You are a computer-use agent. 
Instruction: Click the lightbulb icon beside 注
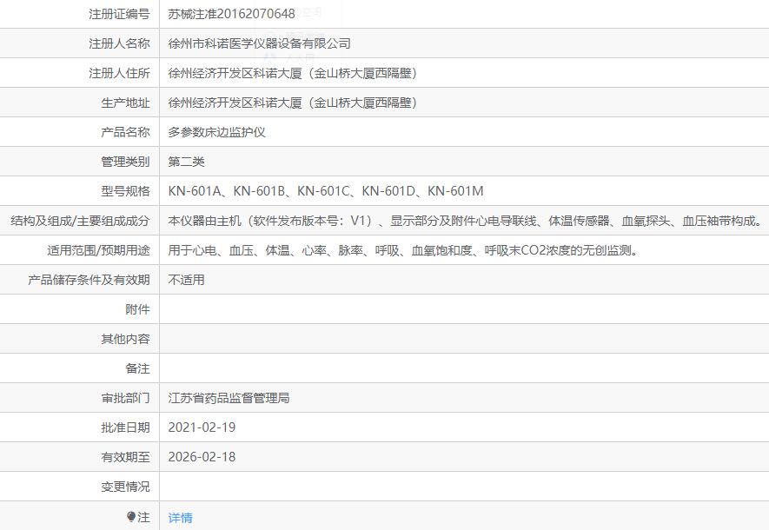pyautogui.click(x=131, y=517)
